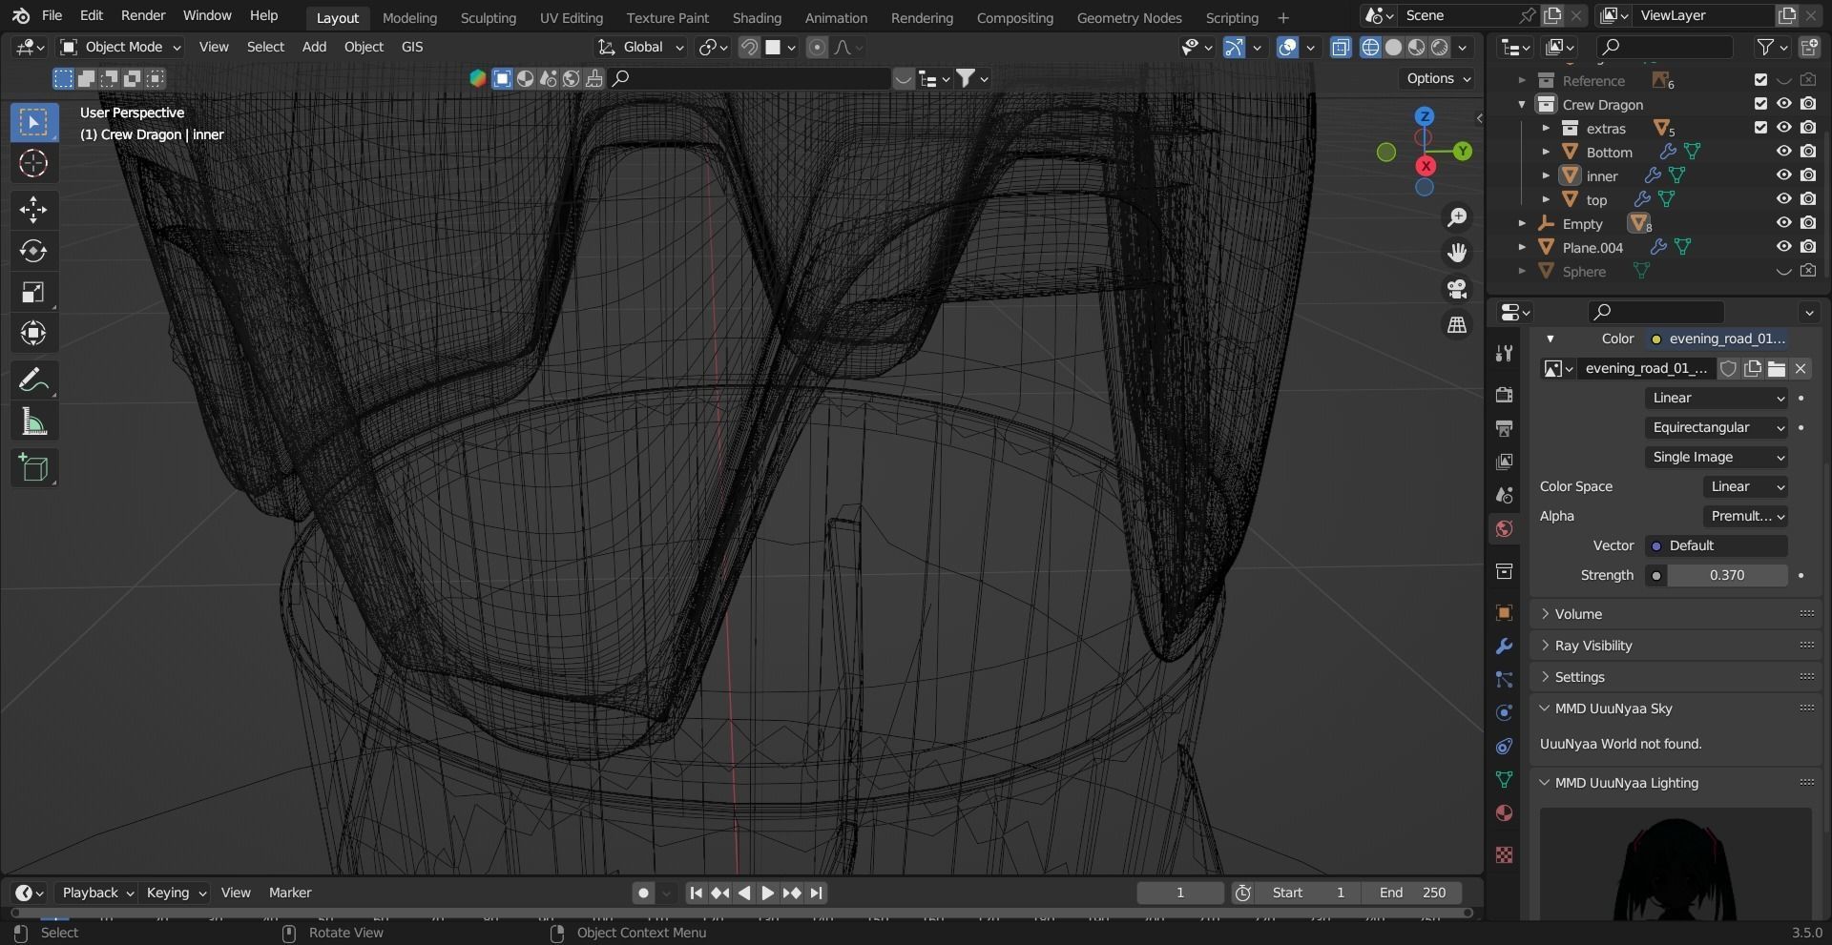1832x945 pixels.
Task: Click the outliner search field
Action: coord(1665,47)
